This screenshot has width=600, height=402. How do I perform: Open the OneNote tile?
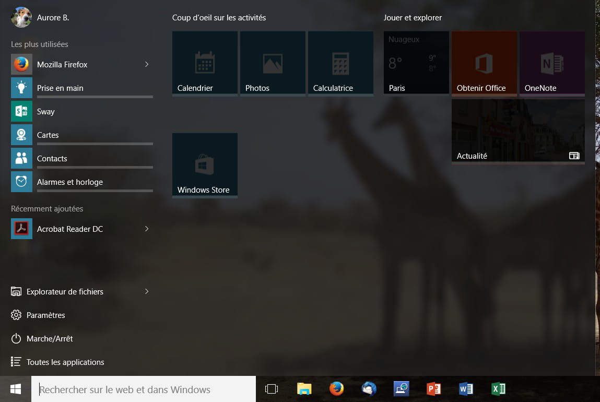point(552,63)
